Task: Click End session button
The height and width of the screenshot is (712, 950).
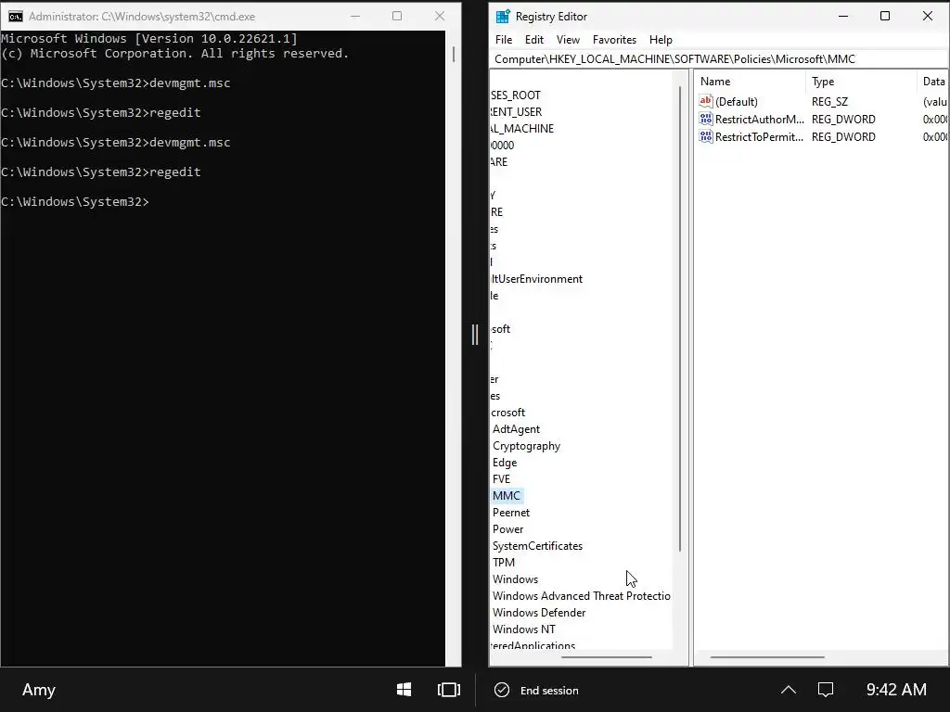Action: [537, 690]
